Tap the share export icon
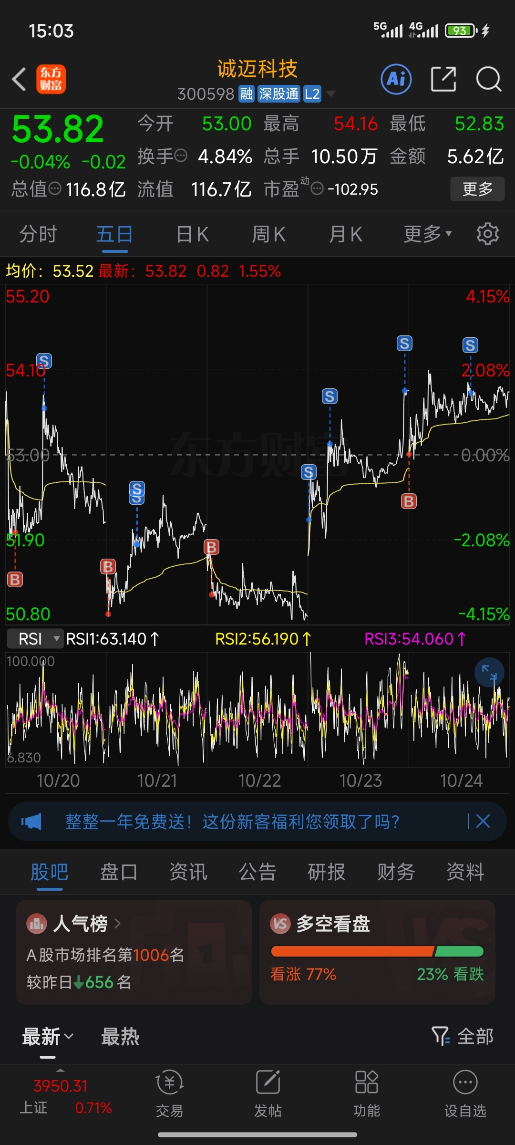 tap(443, 79)
